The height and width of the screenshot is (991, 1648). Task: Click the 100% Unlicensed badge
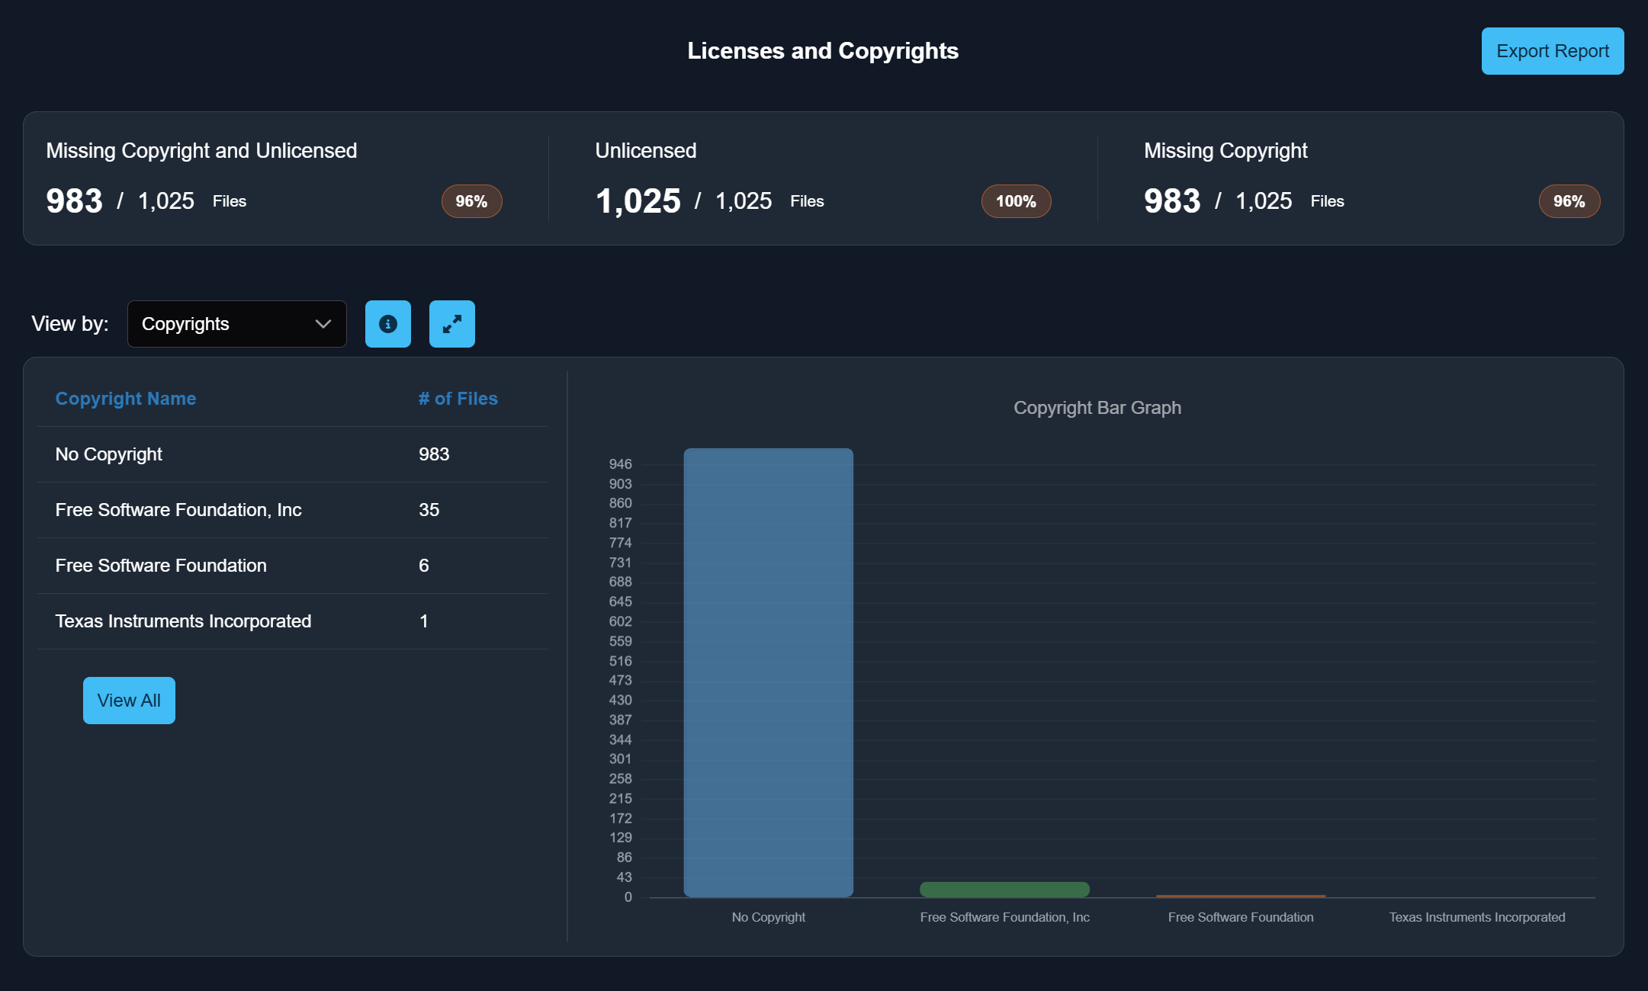1016,201
